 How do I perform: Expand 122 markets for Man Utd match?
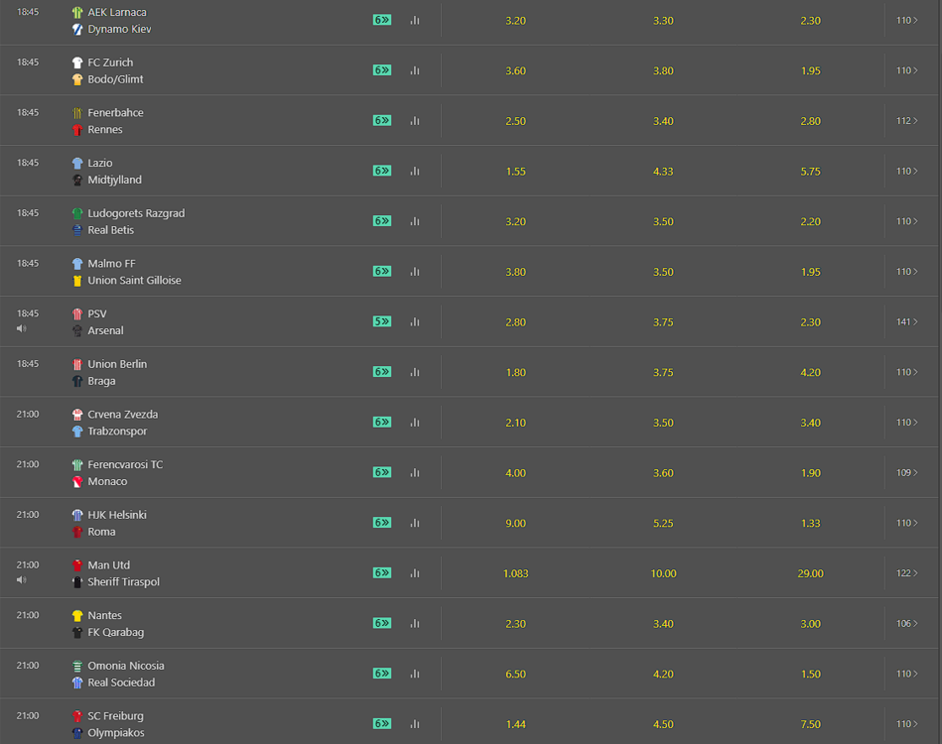(x=906, y=573)
